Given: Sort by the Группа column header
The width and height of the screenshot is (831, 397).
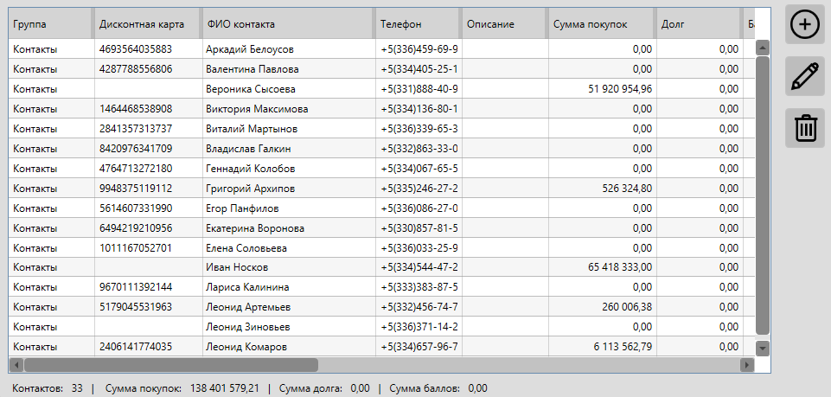Looking at the screenshot, I should pos(49,25).
